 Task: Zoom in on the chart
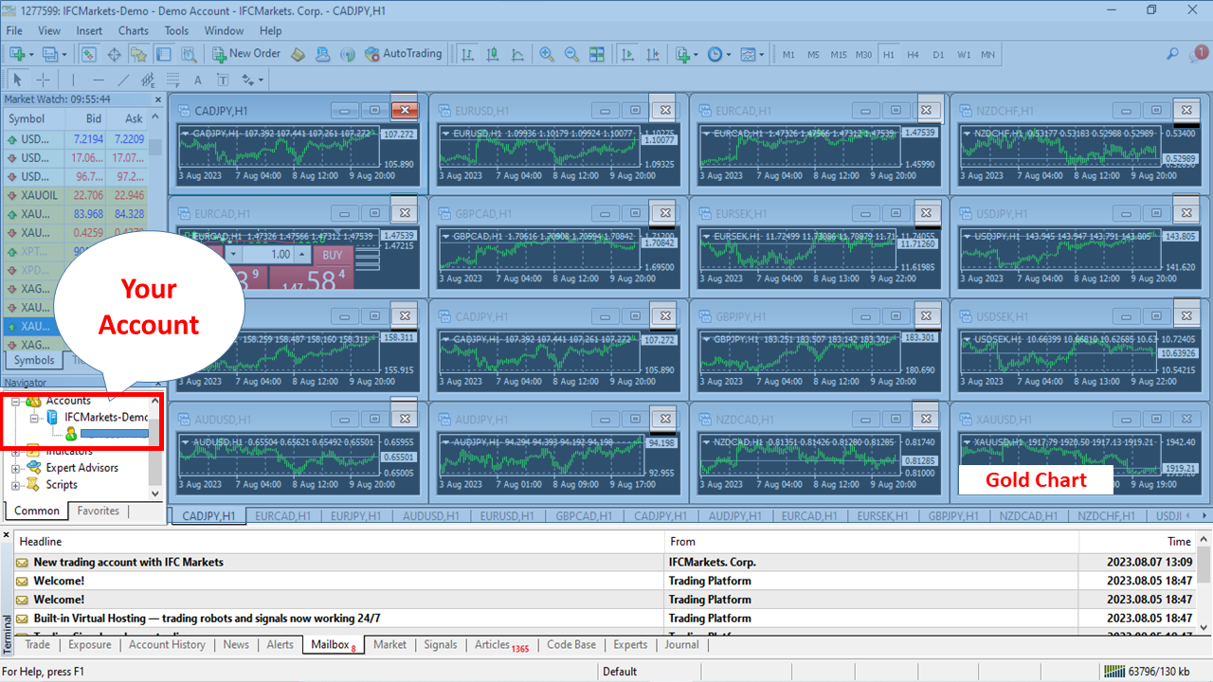pyautogui.click(x=547, y=54)
